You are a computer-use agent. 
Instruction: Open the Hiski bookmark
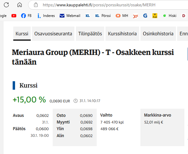click(x=169, y=16)
